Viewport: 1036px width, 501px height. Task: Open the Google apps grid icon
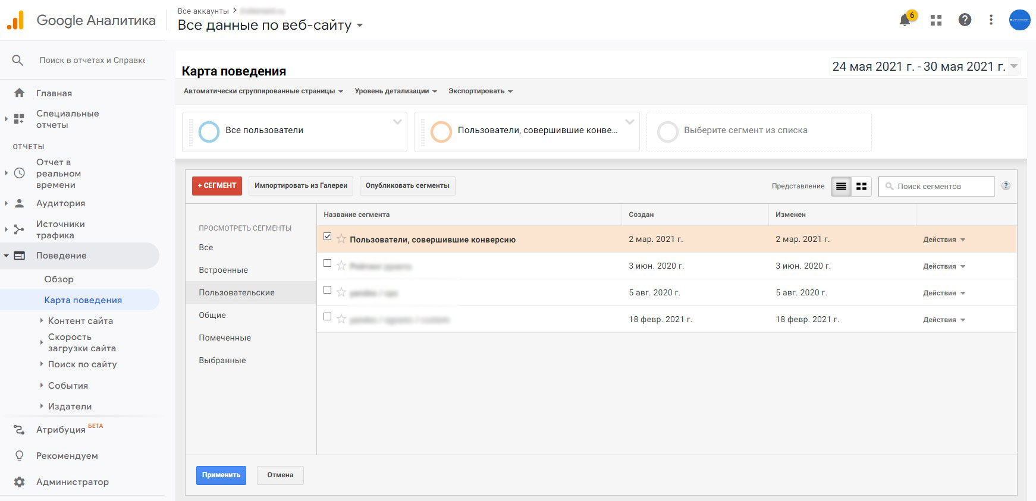[x=936, y=20]
